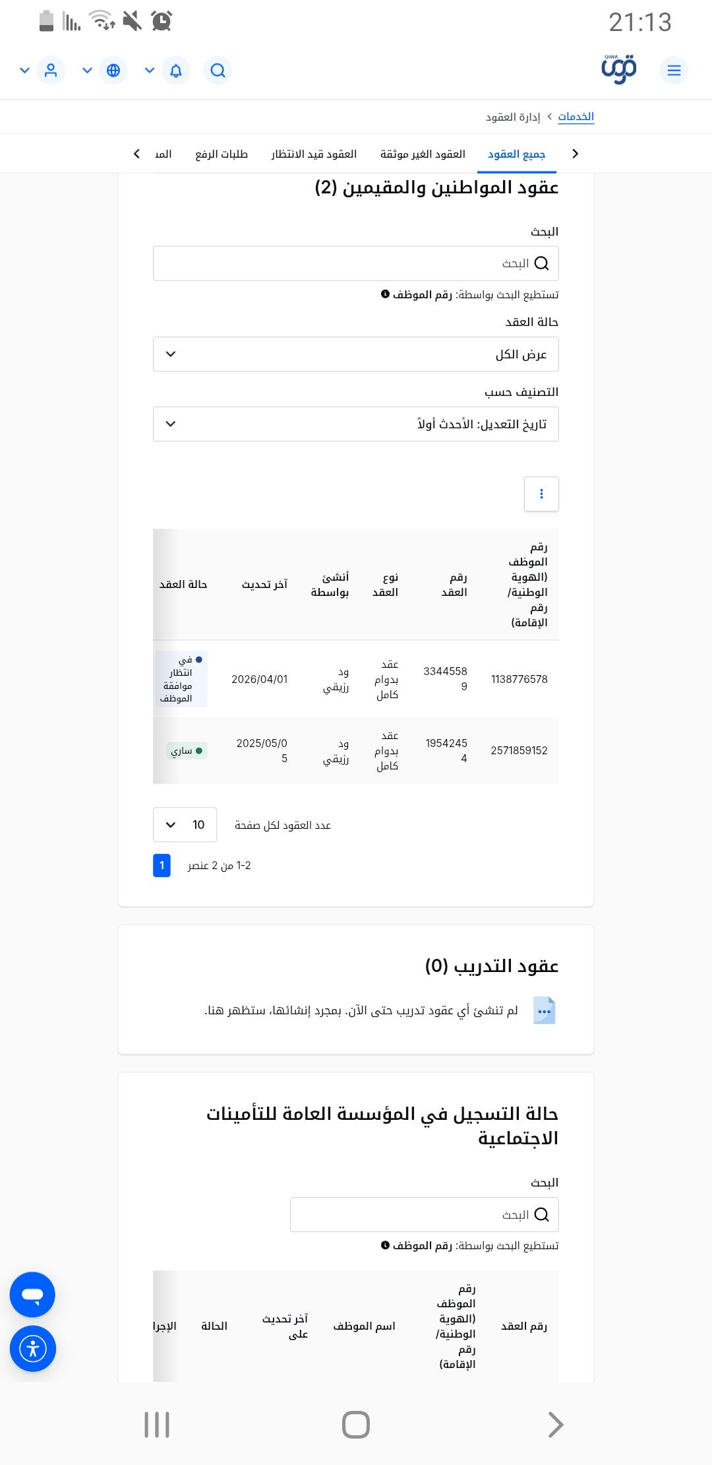This screenshot has height=1465, width=712.
Task: Click the tab-strip left scroll arrow
Action: (x=136, y=153)
